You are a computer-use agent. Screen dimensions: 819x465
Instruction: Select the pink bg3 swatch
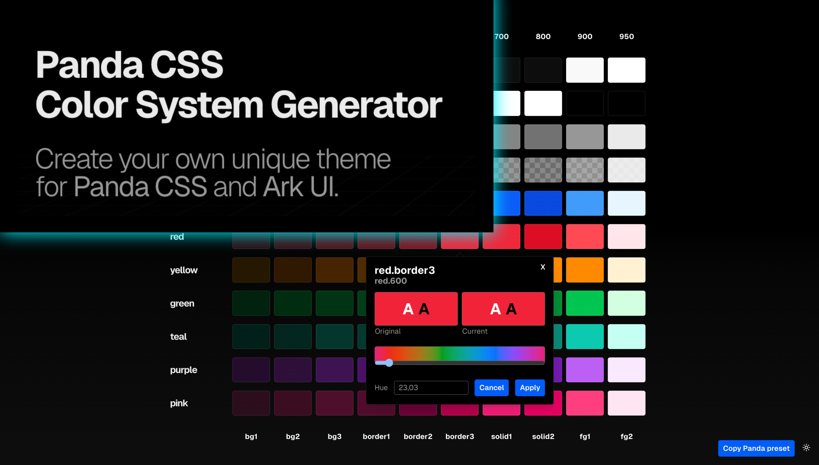[335, 403]
